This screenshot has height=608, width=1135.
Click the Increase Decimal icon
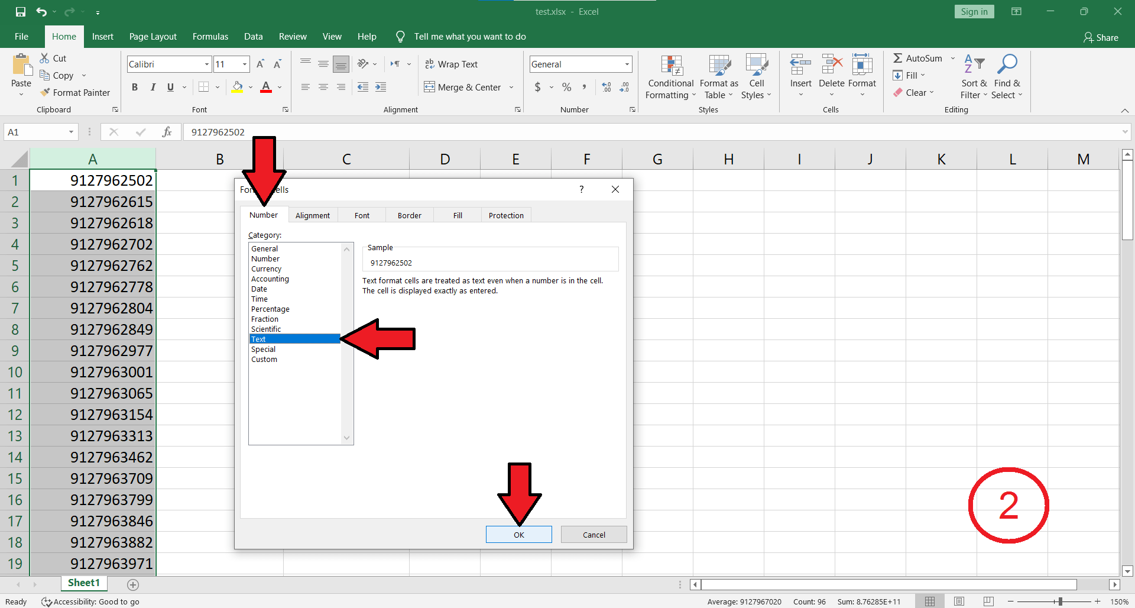606,87
